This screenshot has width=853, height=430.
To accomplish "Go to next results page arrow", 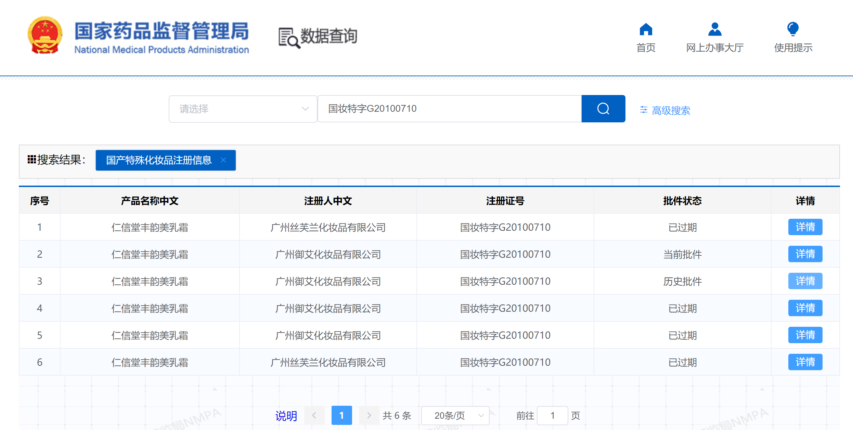I will [369, 415].
